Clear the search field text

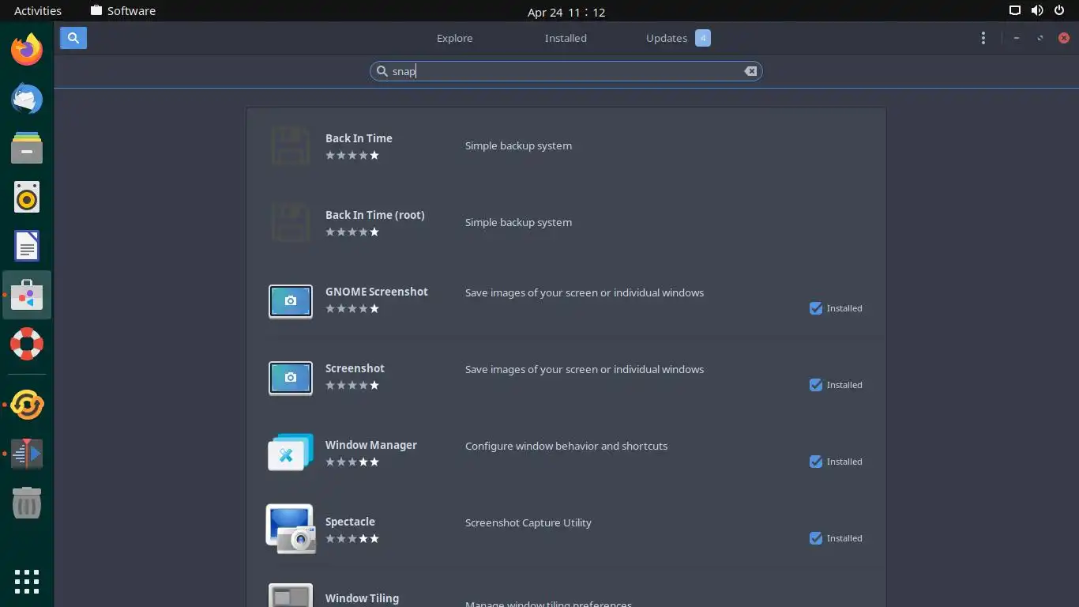pos(750,71)
